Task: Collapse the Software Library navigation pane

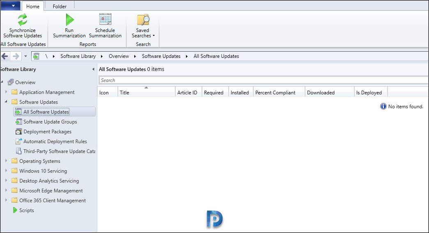Action: 93,69
